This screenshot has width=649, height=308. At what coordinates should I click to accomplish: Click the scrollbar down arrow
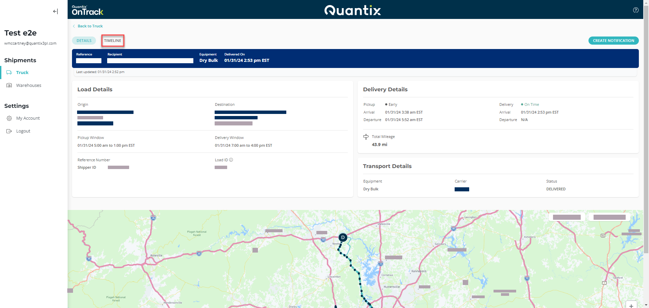coord(646,305)
